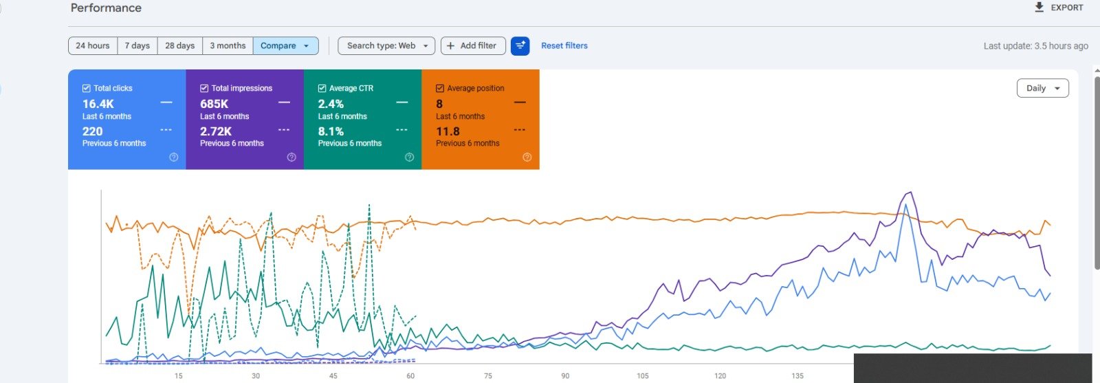
Task: Open the Daily granularity dropdown
Action: [1042, 88]
